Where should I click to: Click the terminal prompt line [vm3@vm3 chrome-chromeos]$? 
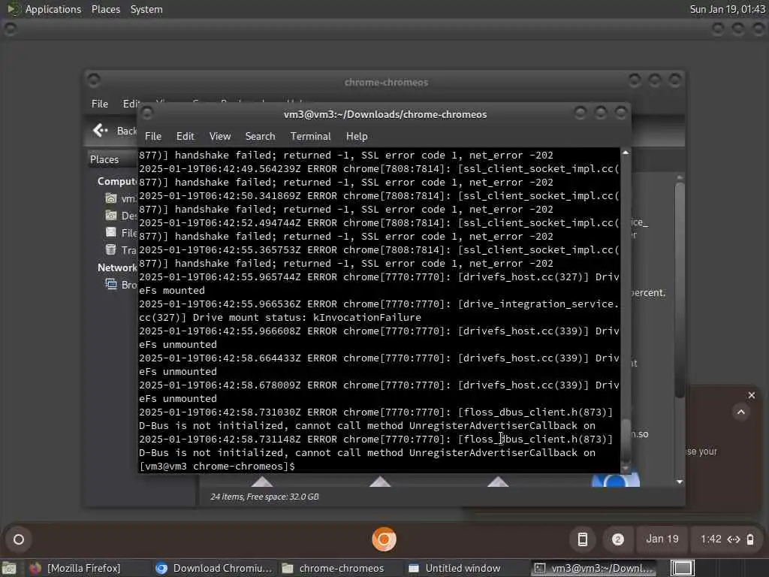point(217,466)
